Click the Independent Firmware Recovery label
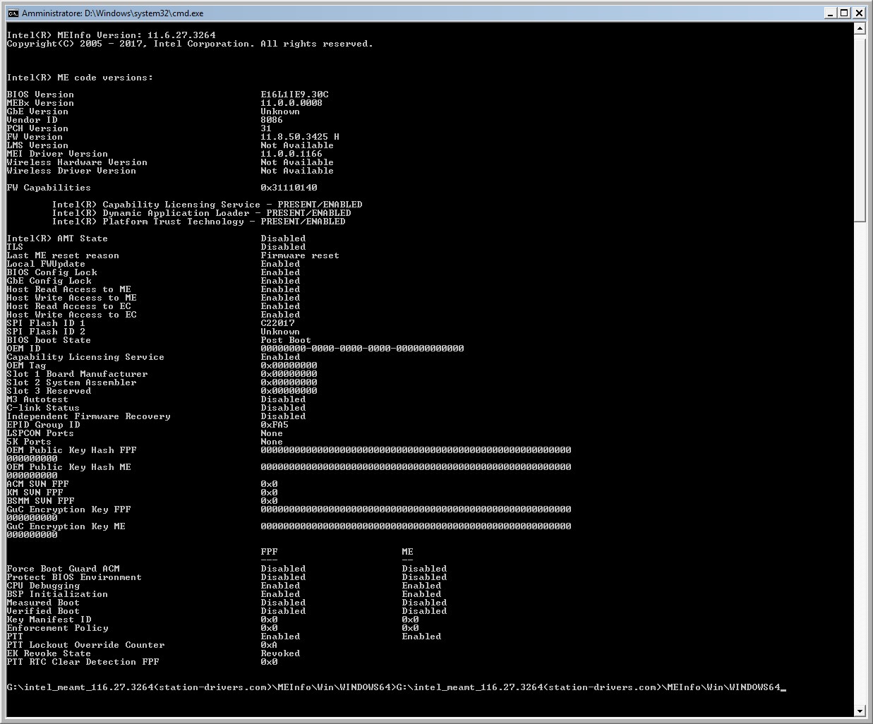The image size is (873, 724). coord(88,416)
